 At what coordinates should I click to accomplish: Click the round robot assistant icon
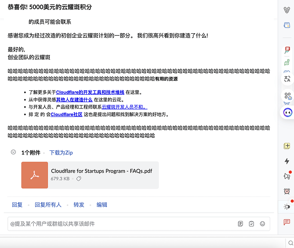pyautogui.click(x=288, y=113)
